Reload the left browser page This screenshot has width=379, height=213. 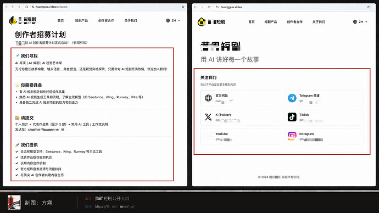coord(26,7)
